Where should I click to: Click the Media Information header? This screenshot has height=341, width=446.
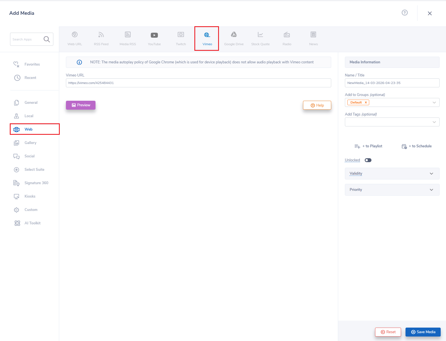click(x=392, y=62)
